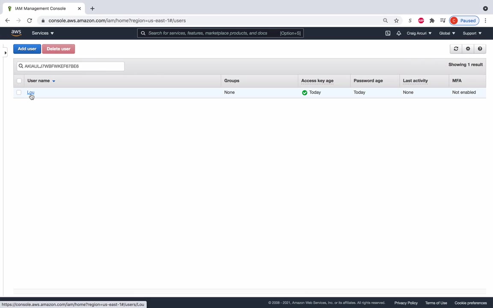
Task: Refresh the IAM users list
Action: [456, 49]
